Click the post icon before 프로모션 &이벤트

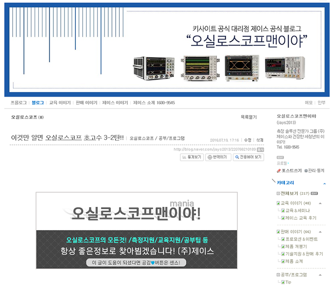pyautogui.click(x=283, y=239)
